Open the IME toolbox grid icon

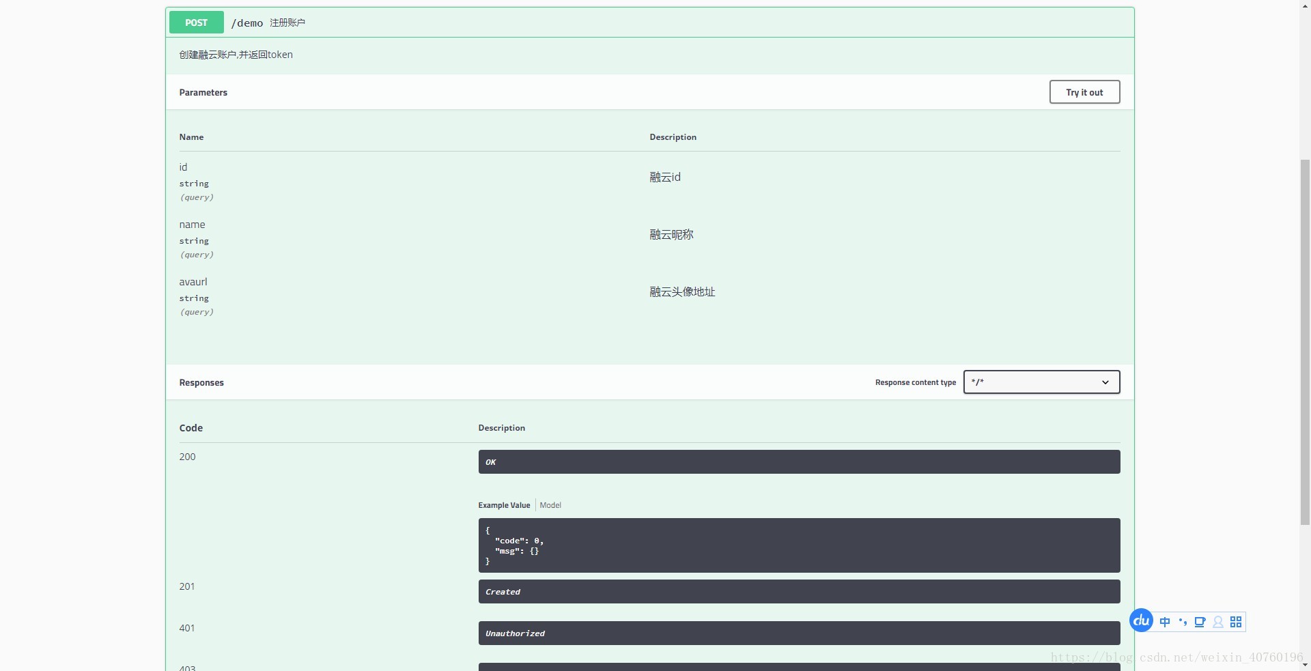click(1236, 622)
